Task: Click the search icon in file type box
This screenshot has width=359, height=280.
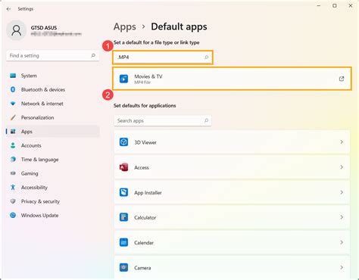Action: coord(206,58)
